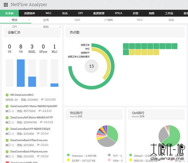
Task: Open the DataCentreAVCMains-NBAR2/HTTP device link
Action: click(x=32, y=118)
